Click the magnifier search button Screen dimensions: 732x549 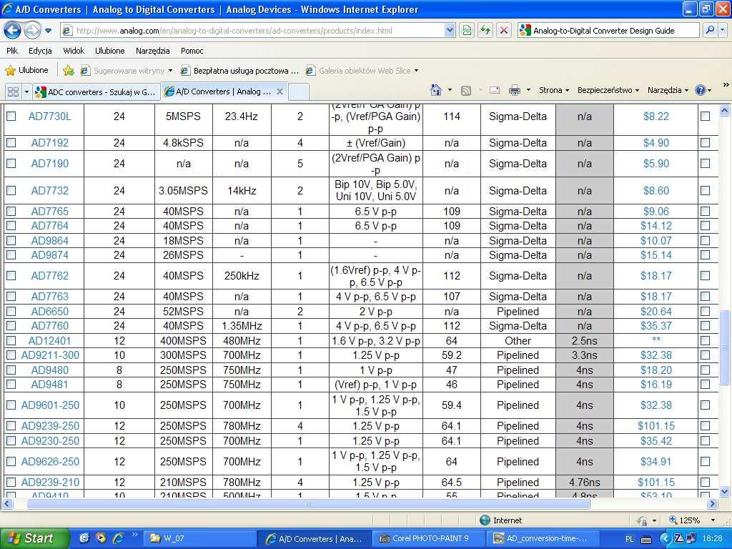pyautogui.click(x=710, y=30)
